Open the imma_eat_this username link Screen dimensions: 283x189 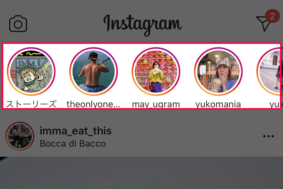click(76, 131)
